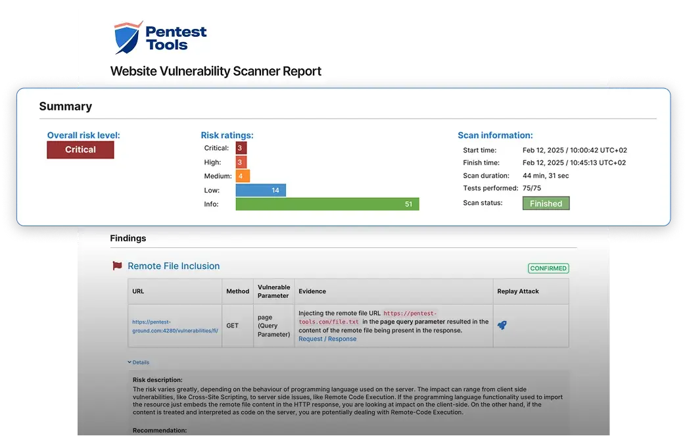
Task: Click the Finished scan status badge
Action: coord(546,203)
